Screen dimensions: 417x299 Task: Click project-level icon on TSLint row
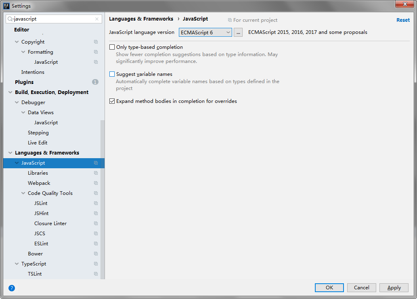tap(96, 274)
